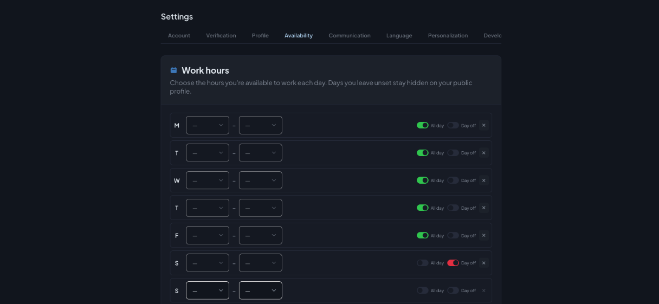Remove Friday's hours using X icon
This screenshot has height=304, width=659.
click(x=484, y=236)
